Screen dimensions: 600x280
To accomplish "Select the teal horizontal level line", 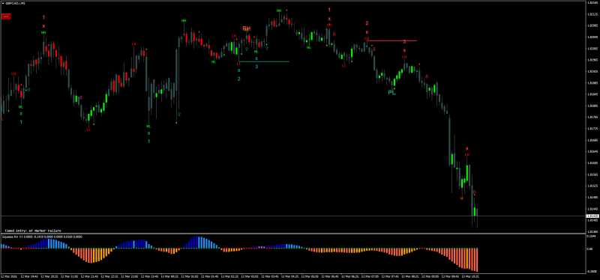I will coord(264,61).
